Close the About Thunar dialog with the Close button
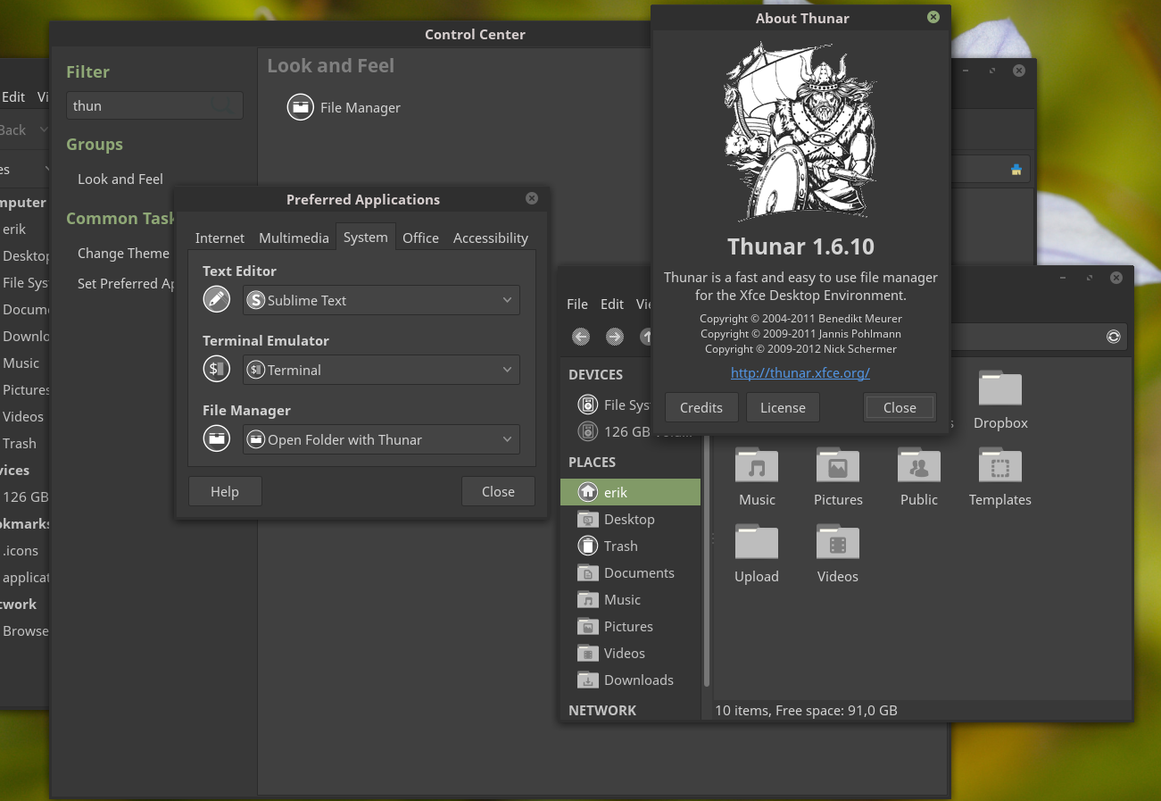Image resolution: width=1161 pixels, height=801 pixels. coord(900,407)
